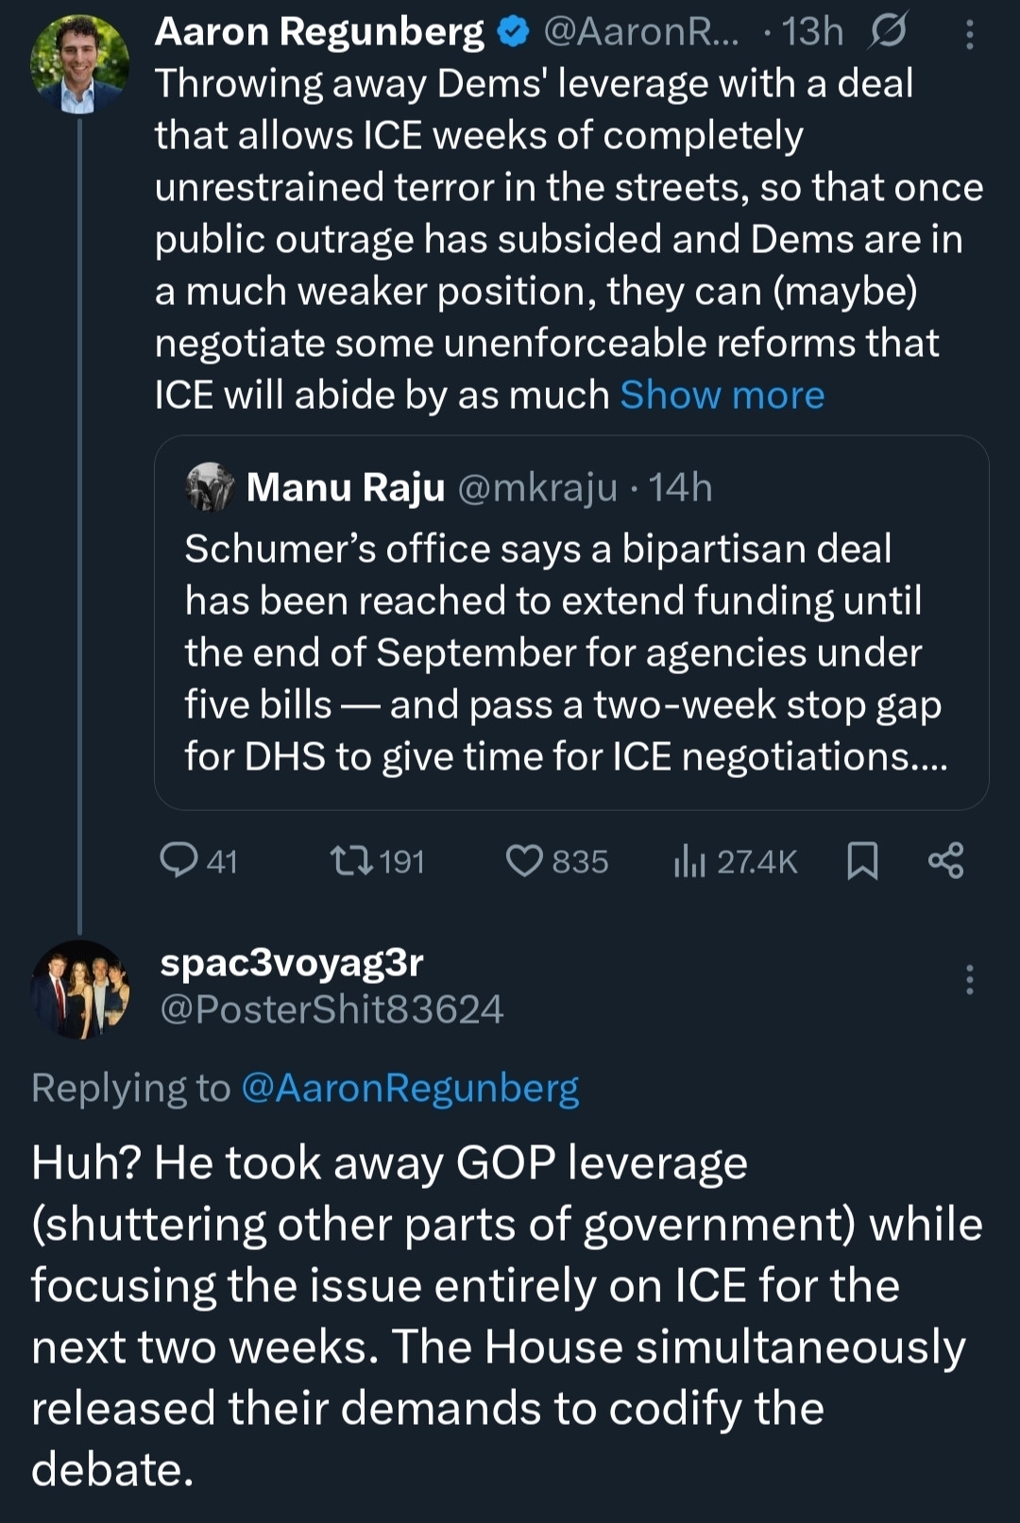Open more options for spac3voyag3r's reply

(x=969, y=980)
